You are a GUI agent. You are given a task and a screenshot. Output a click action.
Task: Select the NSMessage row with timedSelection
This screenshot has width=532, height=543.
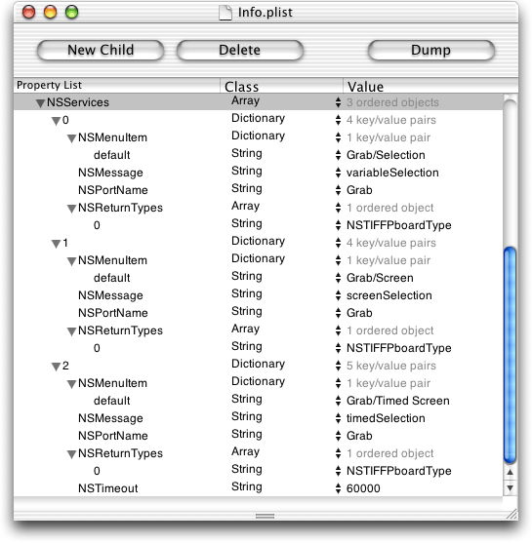point(258,418)
